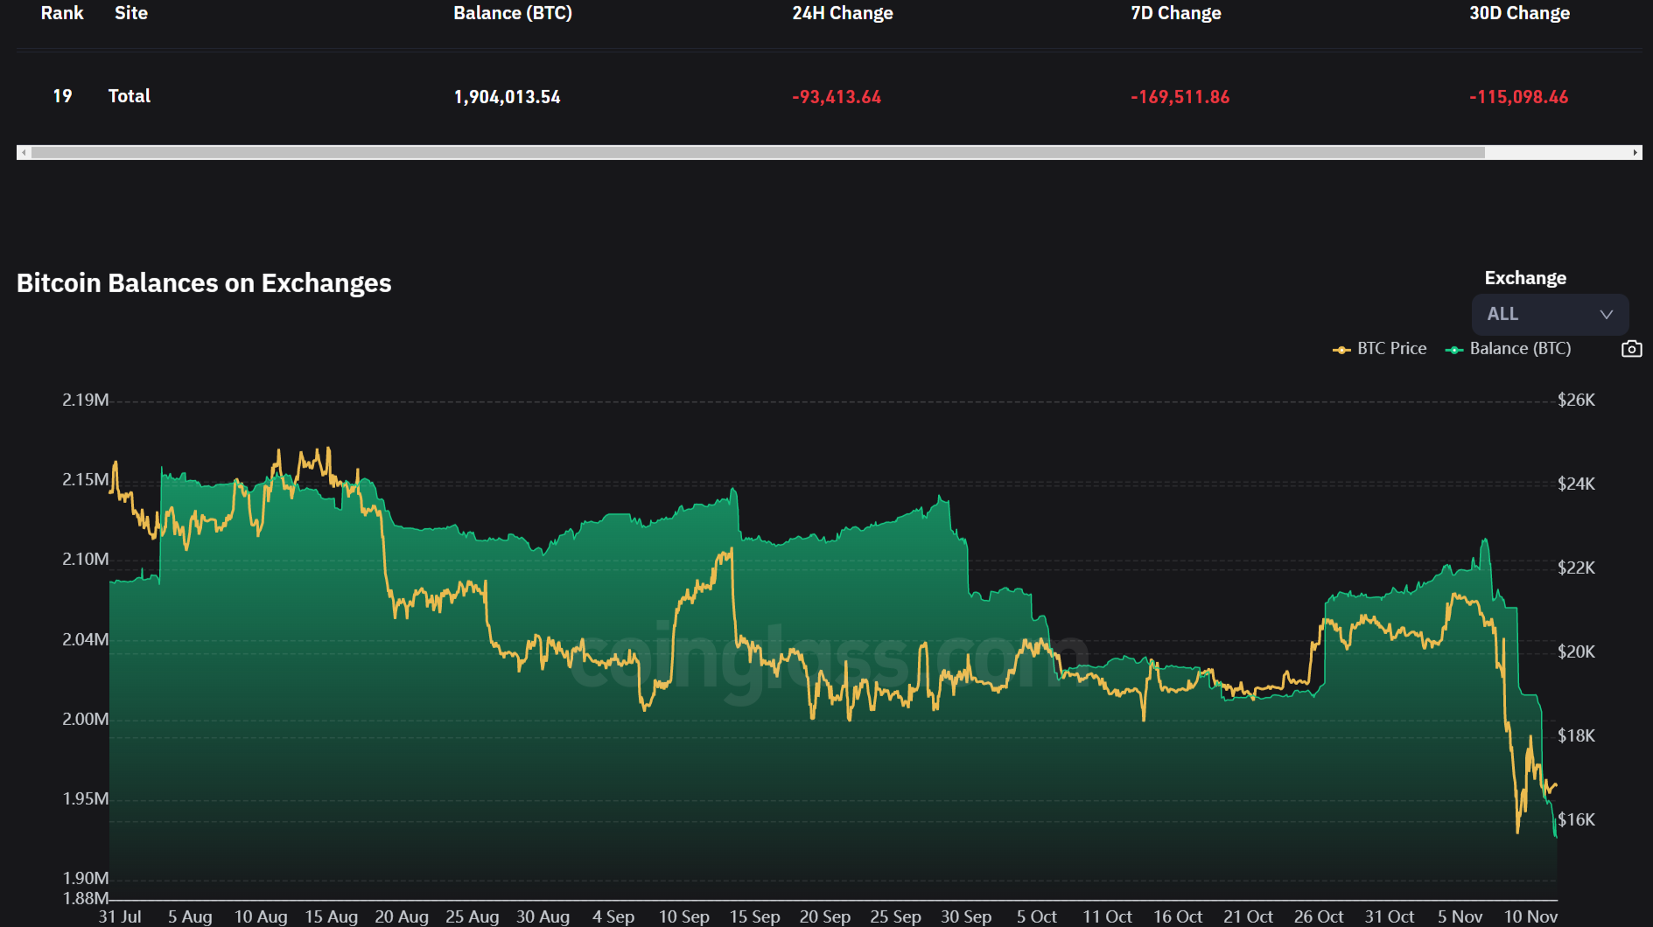
Task: Click the rank number 19
Action: pos(62,96)
